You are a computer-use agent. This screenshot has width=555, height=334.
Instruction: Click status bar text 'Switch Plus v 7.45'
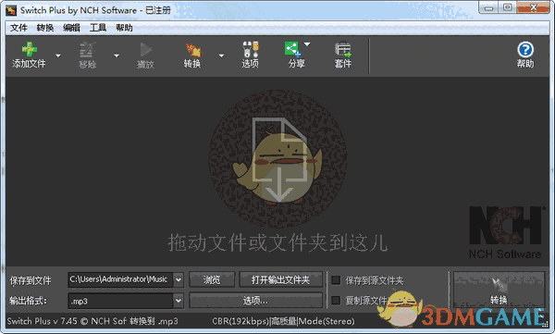point(42,321)
